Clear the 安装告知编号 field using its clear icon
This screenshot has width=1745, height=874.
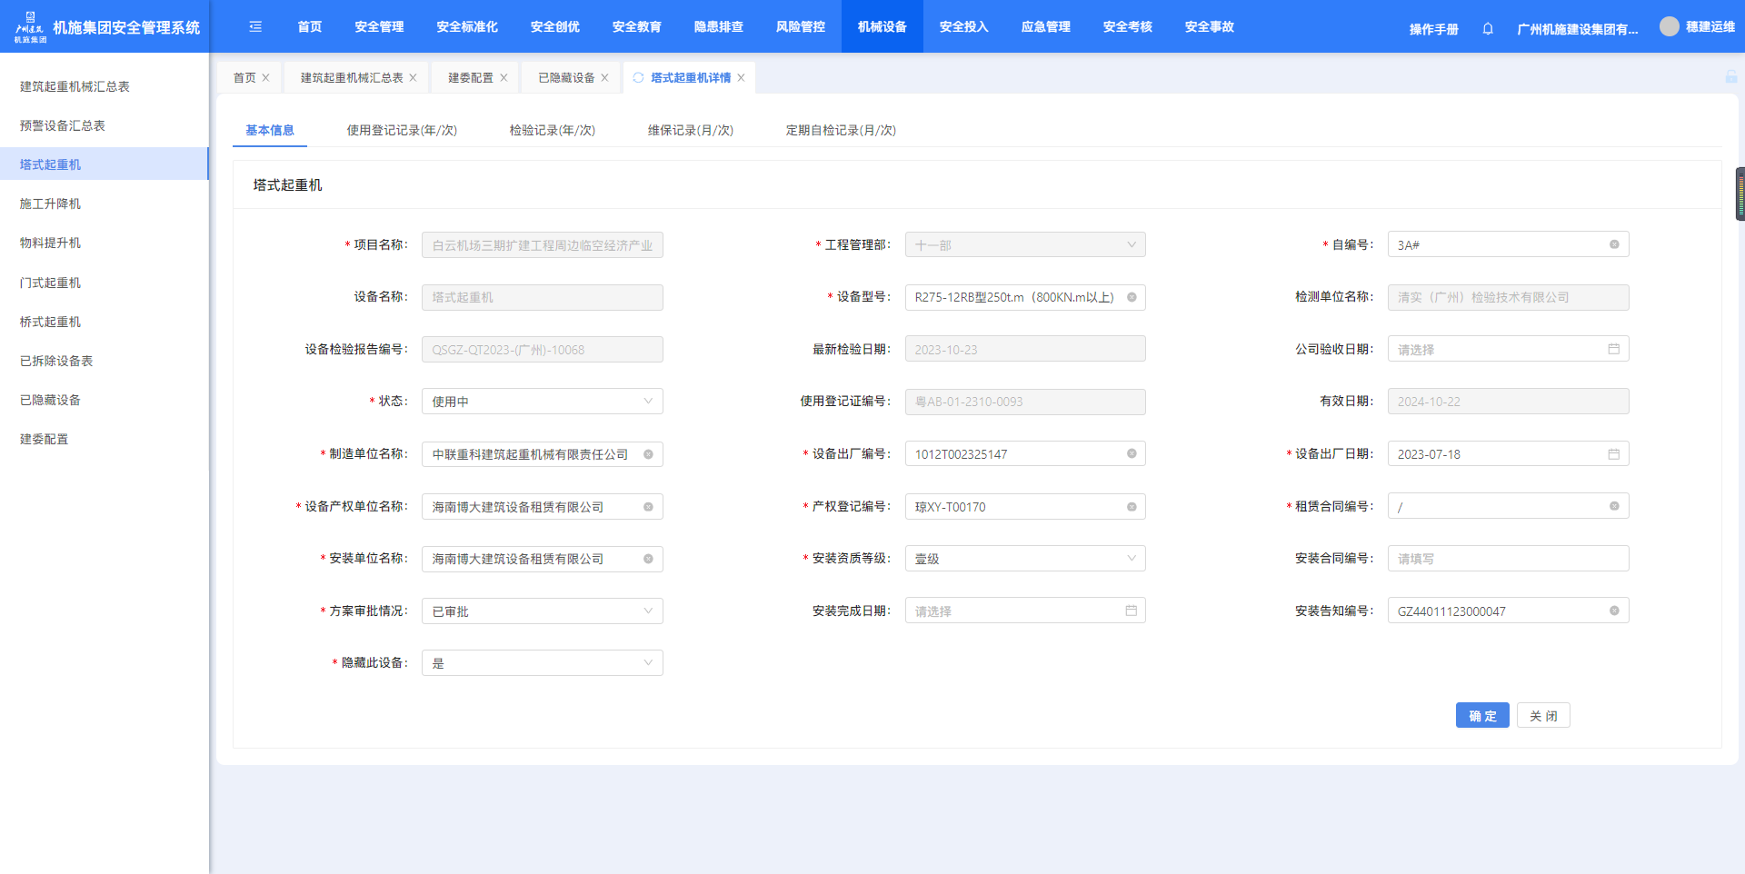point(1614,611)
